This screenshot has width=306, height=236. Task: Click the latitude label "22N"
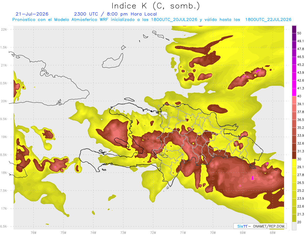(4, 29)
